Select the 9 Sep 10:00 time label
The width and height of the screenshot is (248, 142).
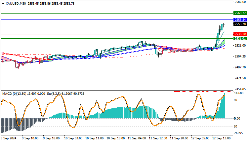pos(30,138)
